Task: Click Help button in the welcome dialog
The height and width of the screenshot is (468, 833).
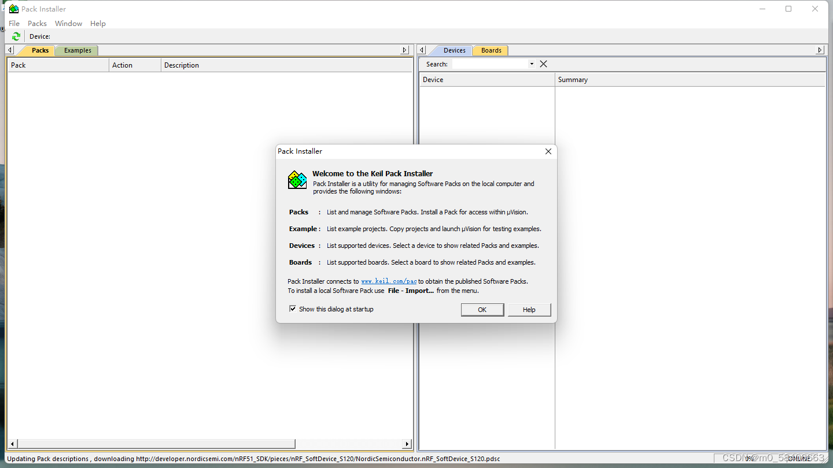Action: tap(529, 310)
